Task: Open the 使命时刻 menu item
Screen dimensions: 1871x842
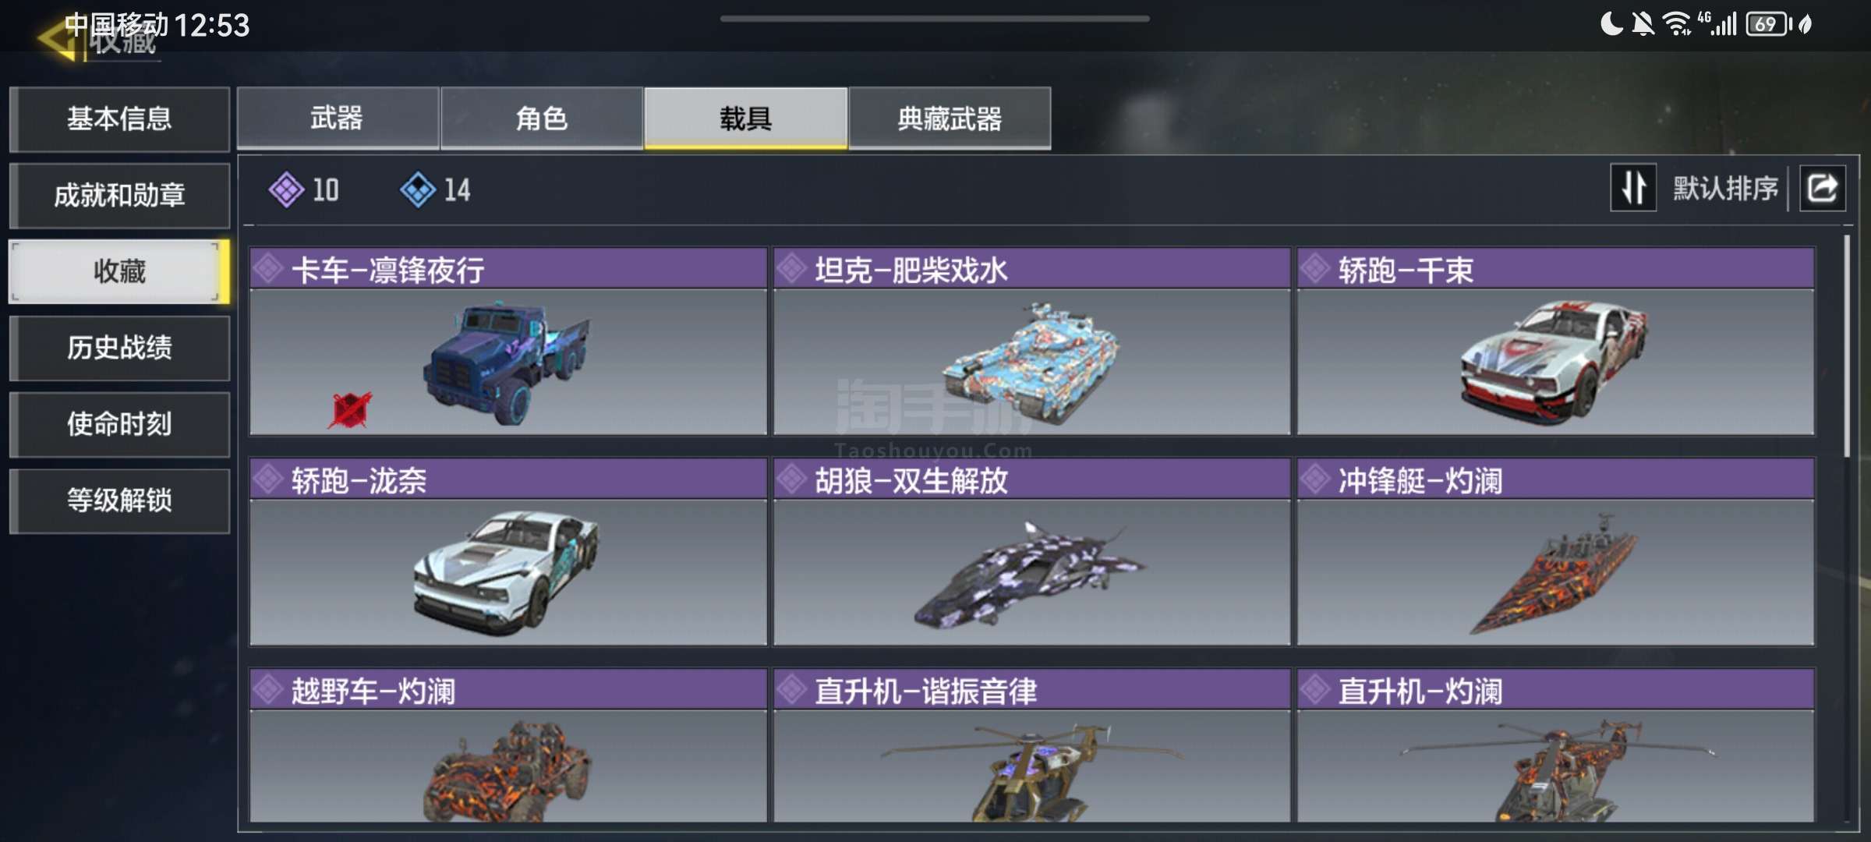Action: click(x=119, y=424)
